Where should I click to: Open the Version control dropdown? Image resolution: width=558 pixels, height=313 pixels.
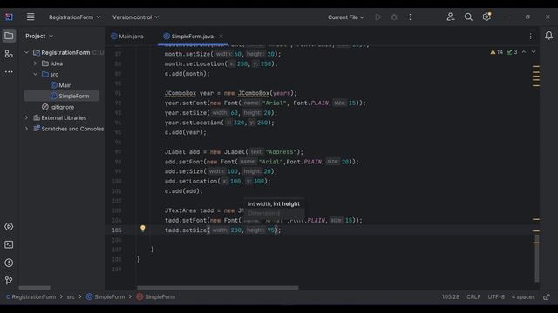[x=136, y=17]
